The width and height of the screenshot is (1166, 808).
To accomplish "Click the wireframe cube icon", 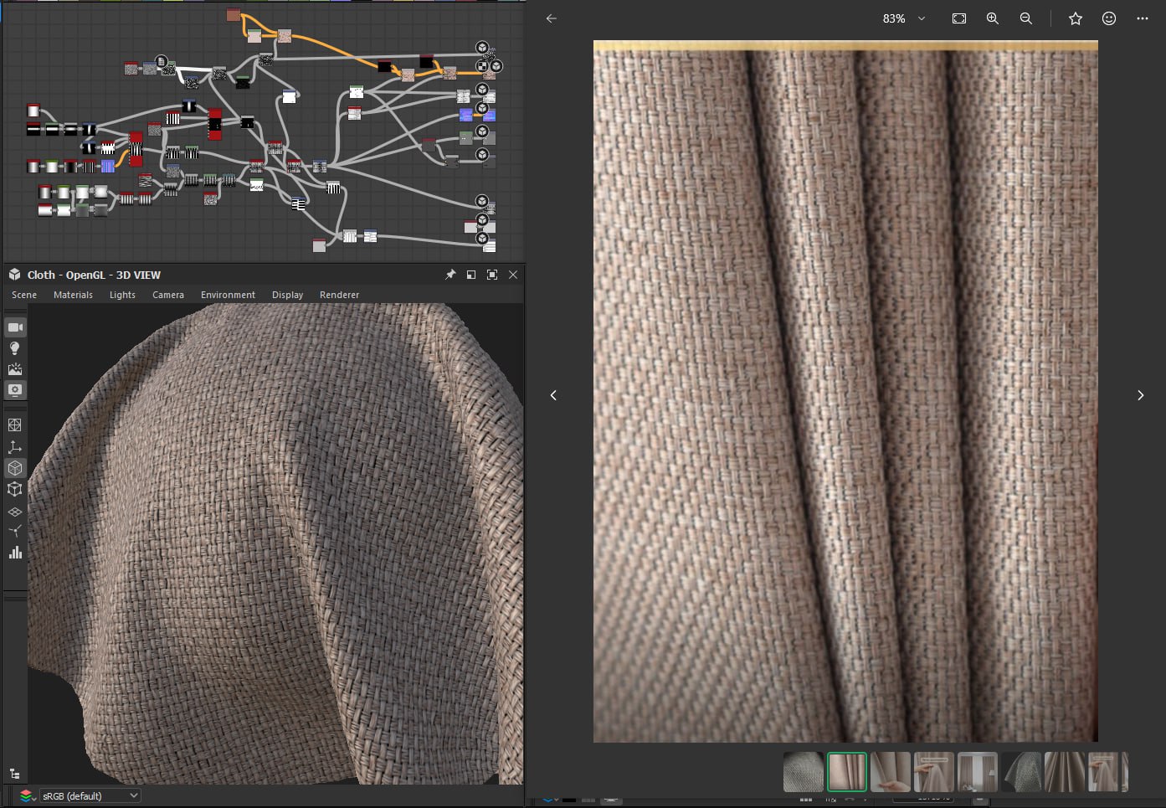I will coord(15,489).
